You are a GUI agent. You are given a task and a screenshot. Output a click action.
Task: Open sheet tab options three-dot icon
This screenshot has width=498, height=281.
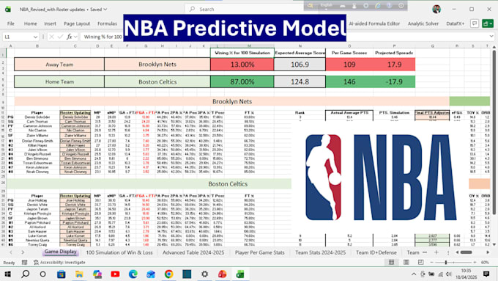coord(448,252)
